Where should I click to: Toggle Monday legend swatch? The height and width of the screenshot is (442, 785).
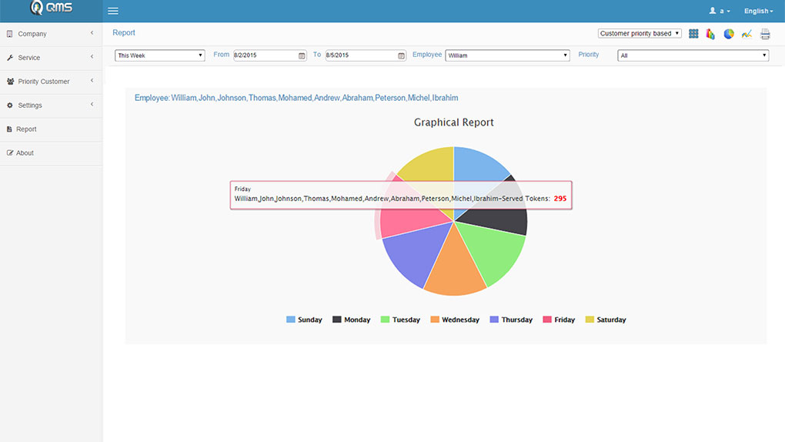(x=337, y=320)
